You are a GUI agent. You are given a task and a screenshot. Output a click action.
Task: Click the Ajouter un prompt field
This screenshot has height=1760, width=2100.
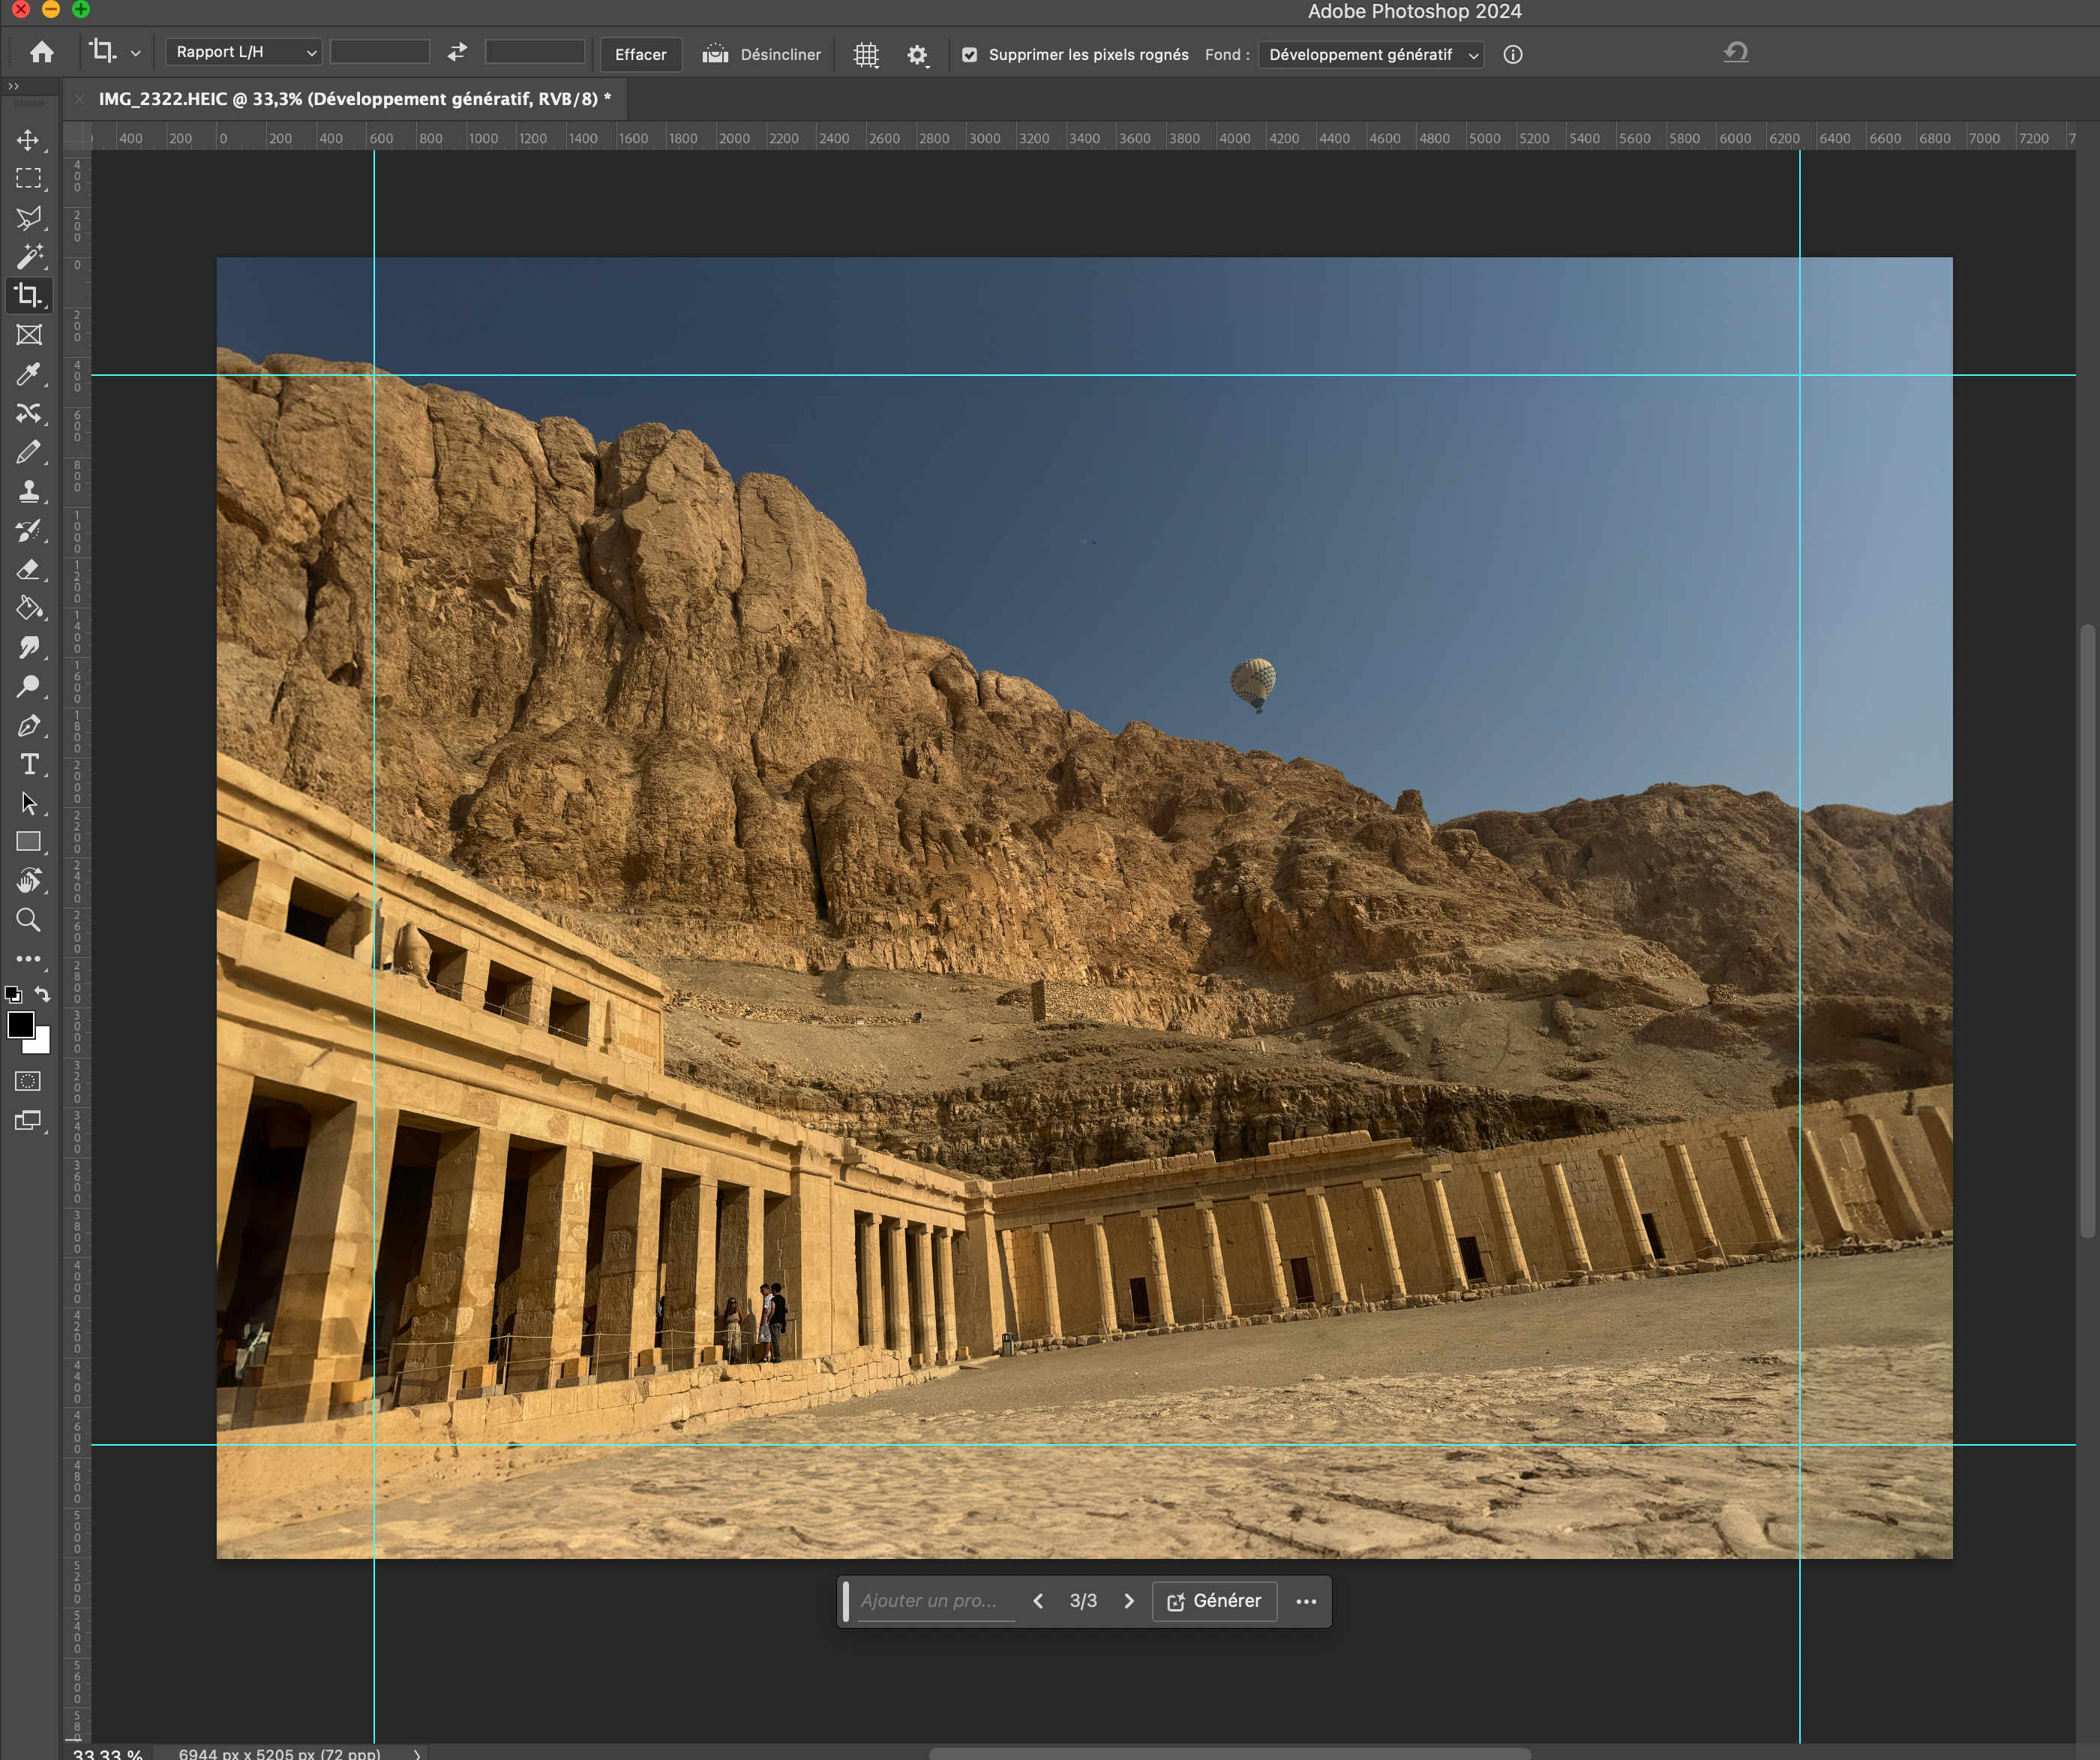coord(935,1601)
